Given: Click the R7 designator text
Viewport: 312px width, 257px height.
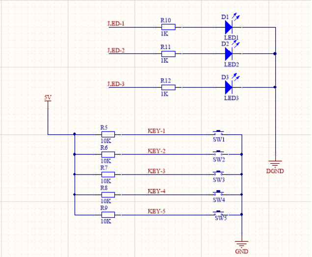Looking at the screenshot, I should pos(104,168).
